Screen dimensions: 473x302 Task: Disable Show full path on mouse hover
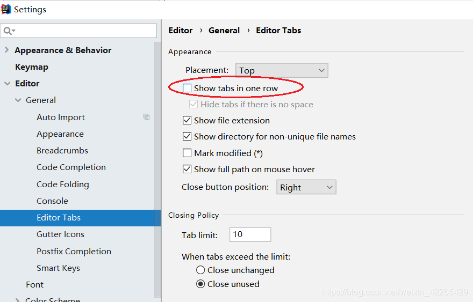point(187,169)
